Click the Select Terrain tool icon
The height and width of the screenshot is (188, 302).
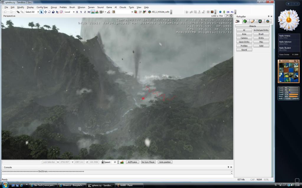[x=57, y=12]
